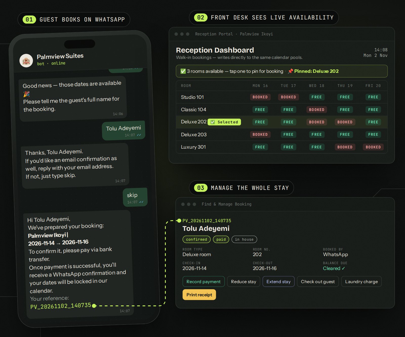The height and width of the screenshot is (337, 405).
Task: Click Check out guest button
Action: (318, 282)
